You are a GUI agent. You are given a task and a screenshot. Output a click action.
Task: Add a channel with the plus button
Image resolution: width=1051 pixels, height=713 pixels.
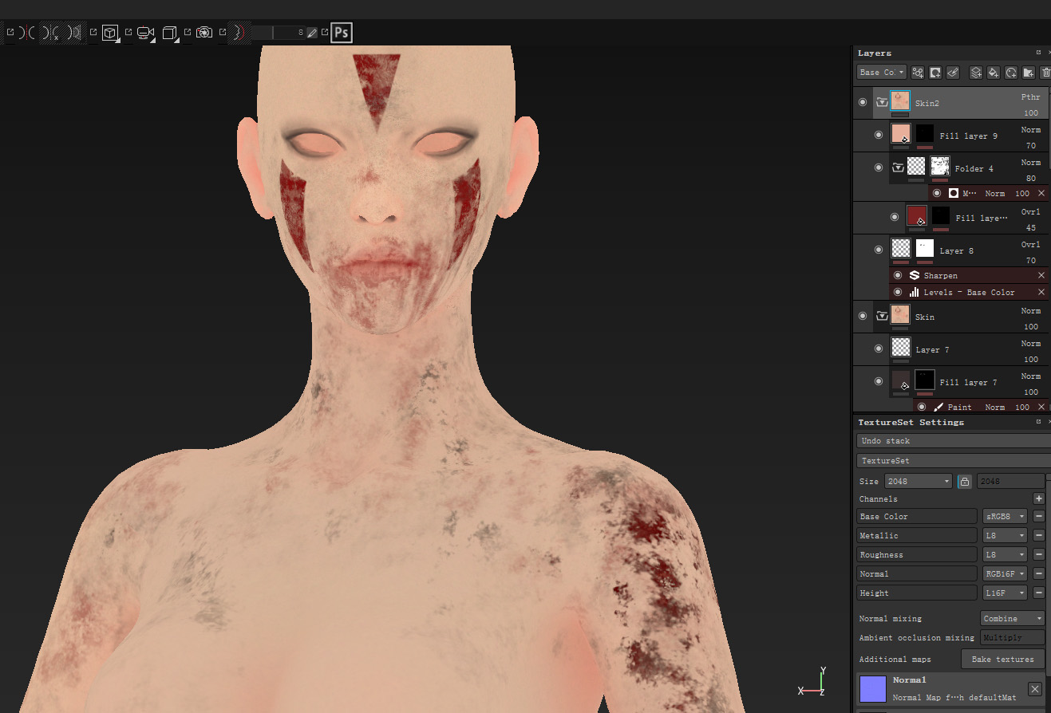(x=1039, y=498)
